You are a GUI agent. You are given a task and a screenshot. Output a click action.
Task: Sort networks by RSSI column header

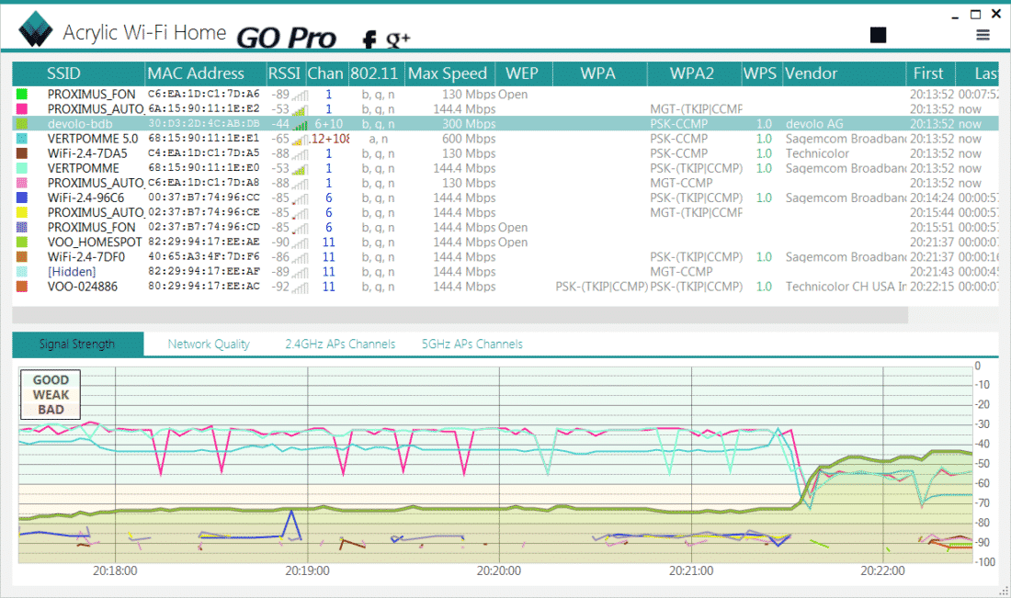[285, 73]
